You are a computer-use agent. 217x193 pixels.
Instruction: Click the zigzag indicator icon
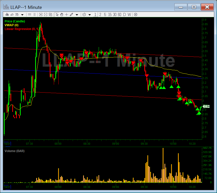12,14
